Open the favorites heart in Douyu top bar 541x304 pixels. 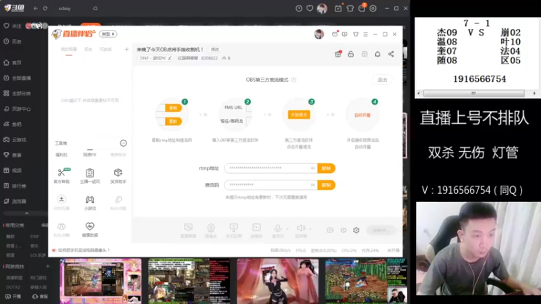pyautogui.click(x=310, y=8)
